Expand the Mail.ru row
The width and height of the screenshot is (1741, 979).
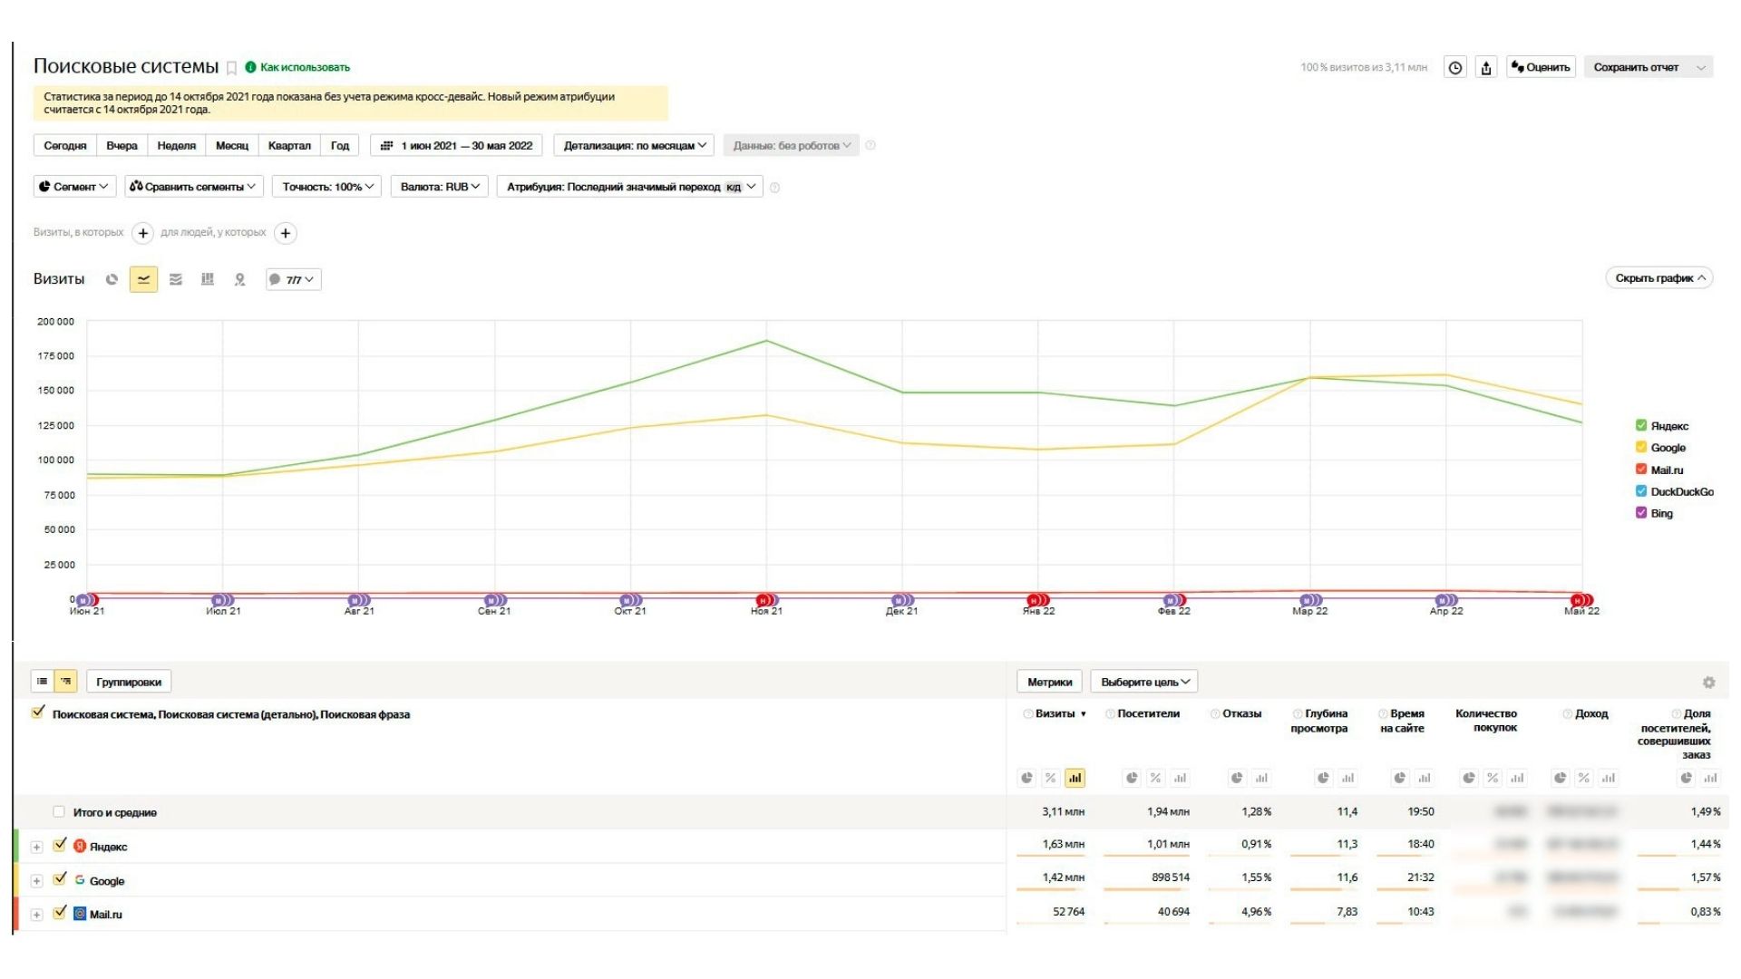pos(36,915)
